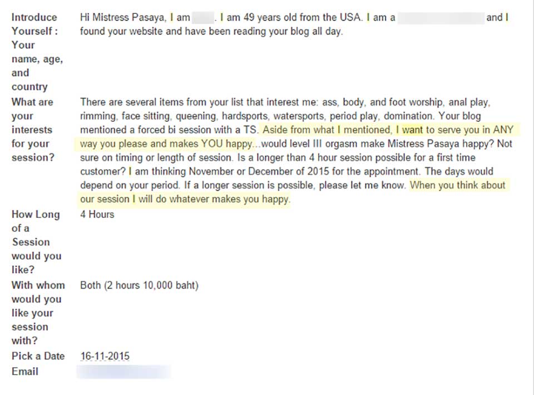Click text '49 years old from the USA'
The height and width of the screenshot is (395, 534).
[302, 17]
